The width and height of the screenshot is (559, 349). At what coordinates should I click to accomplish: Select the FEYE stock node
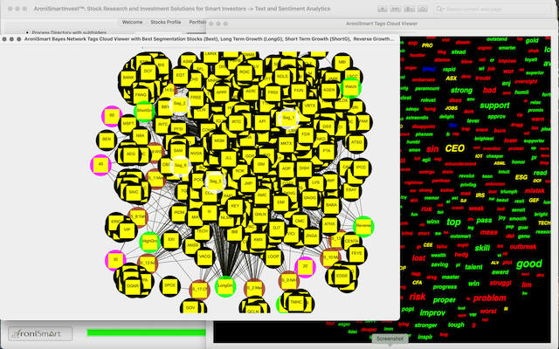(356, 254)
